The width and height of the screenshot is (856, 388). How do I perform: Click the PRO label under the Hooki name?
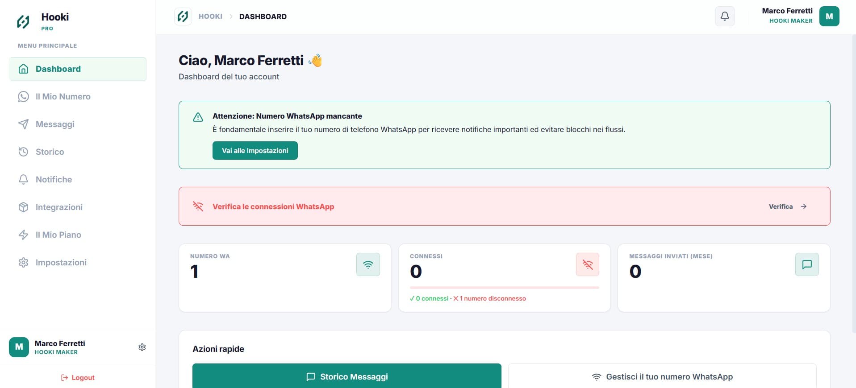47,29
